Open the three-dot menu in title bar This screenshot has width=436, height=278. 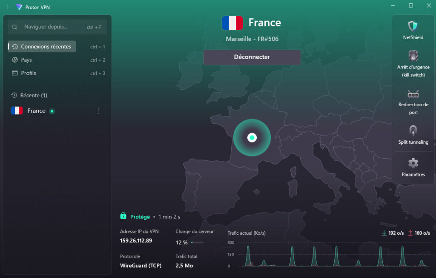click(x=8, y=7)
